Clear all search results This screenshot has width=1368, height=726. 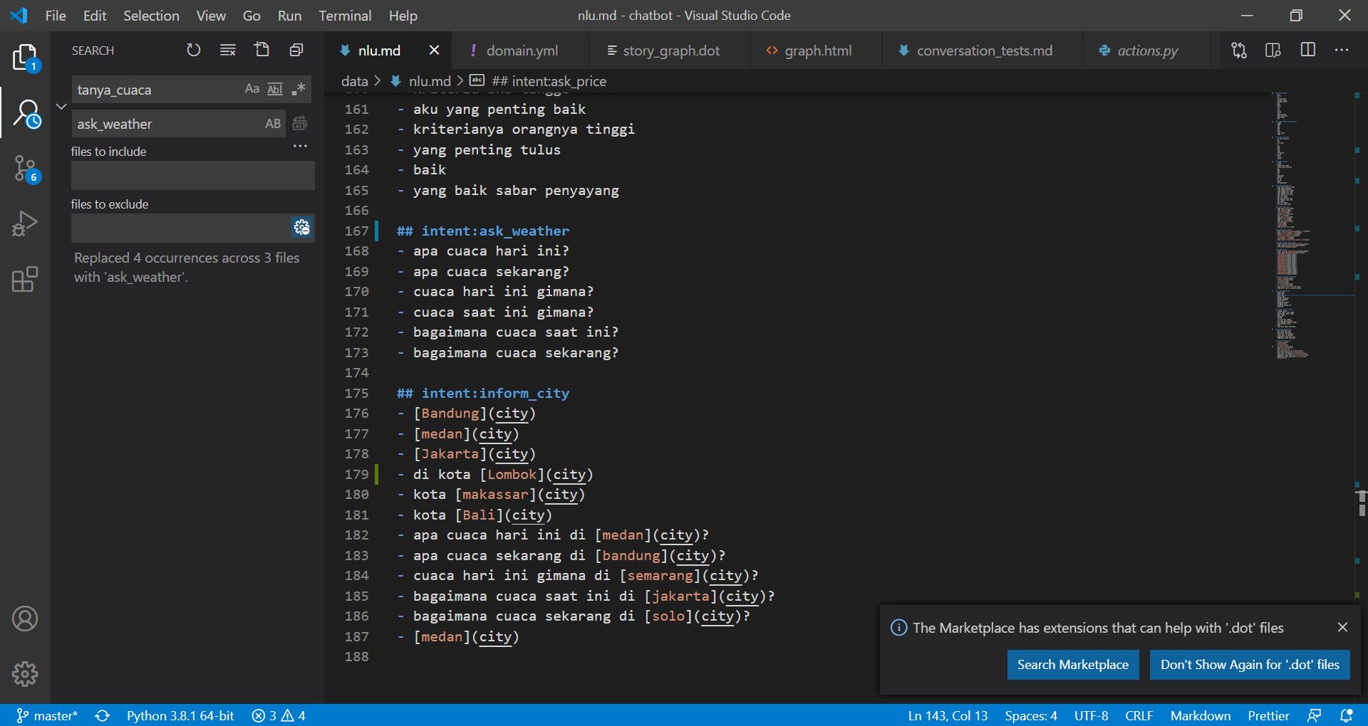(227, 50)
